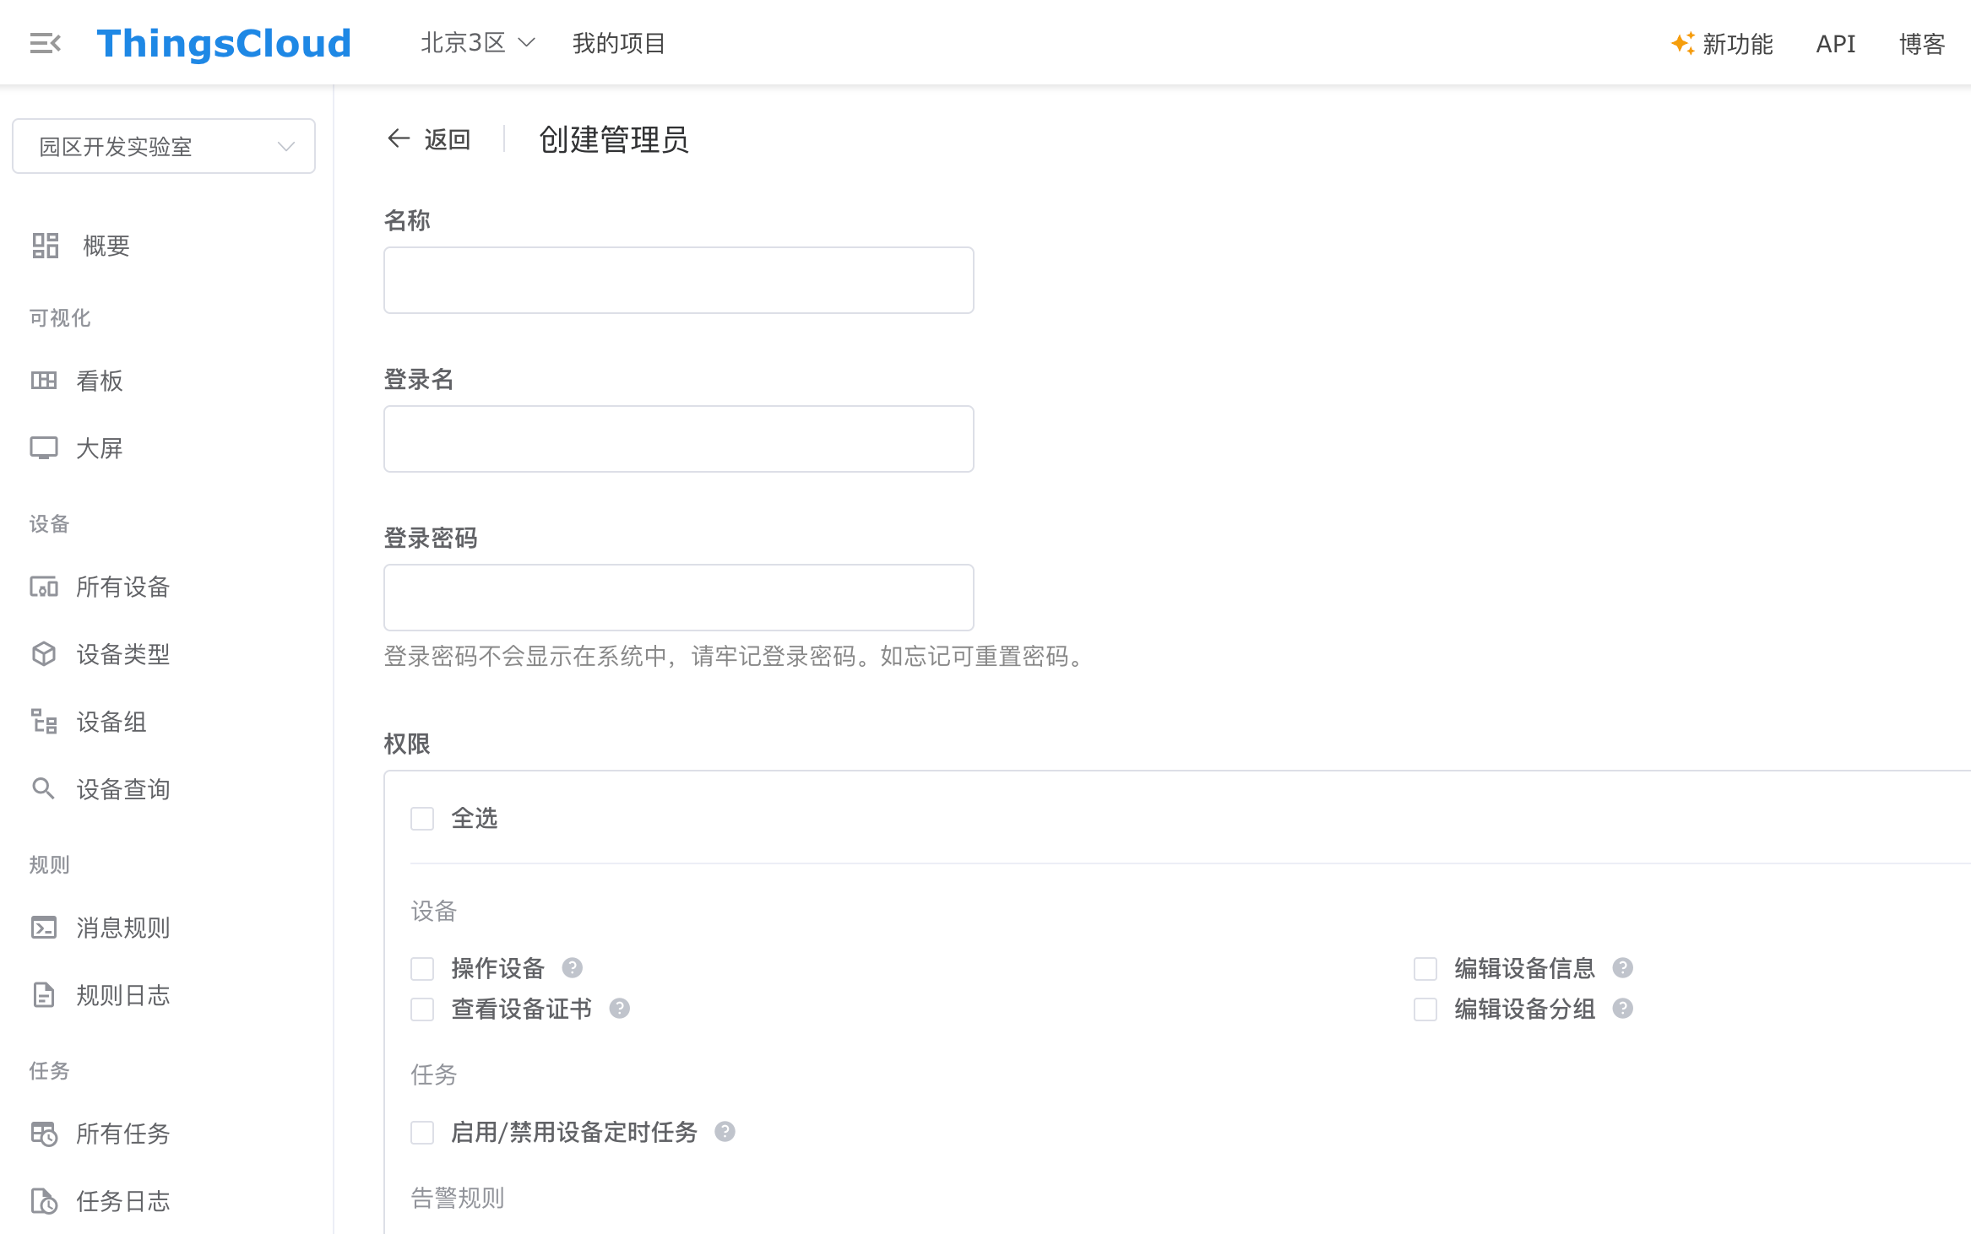Open the 北京3区 region dropdown
The image size is (1971, 1234).
pos(478,43)
